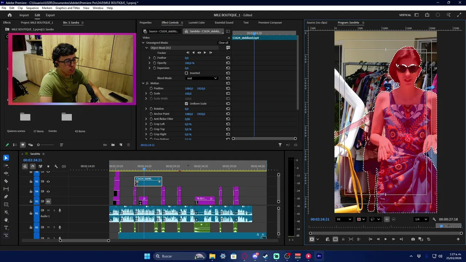Switch Project panel to List view
Screen dimensions: 466x262
point(15,145)
